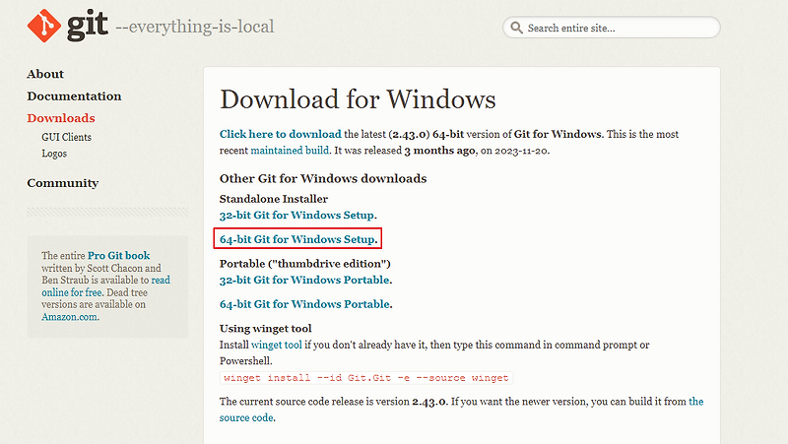The height and width of the screenshot is (444, 788).
Task: Click the '--everything-is-local' tagline
Action: coord(195,27)
